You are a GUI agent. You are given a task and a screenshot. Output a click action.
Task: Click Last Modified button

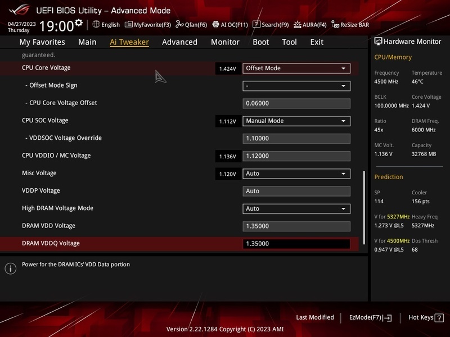click(315, 317)
